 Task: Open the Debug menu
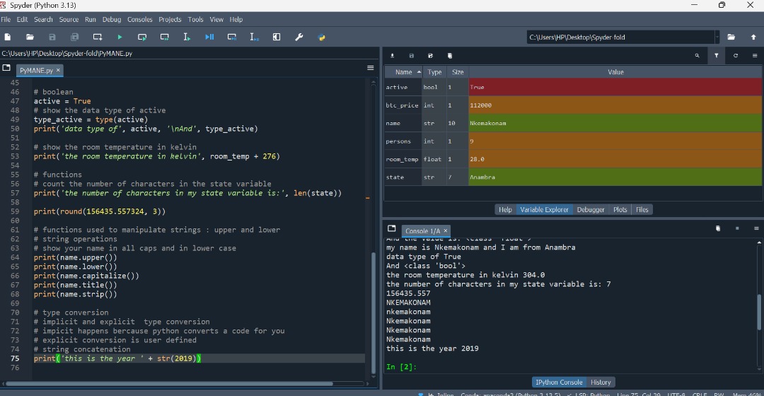click(112, 20)
